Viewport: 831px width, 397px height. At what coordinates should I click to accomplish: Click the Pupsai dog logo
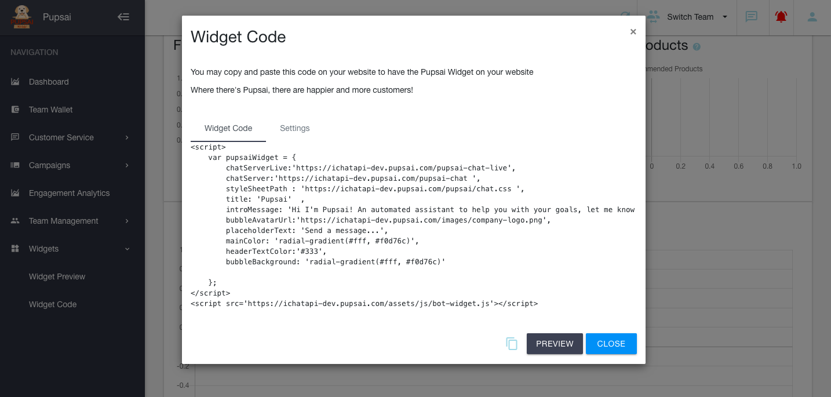tap(22, 17)
